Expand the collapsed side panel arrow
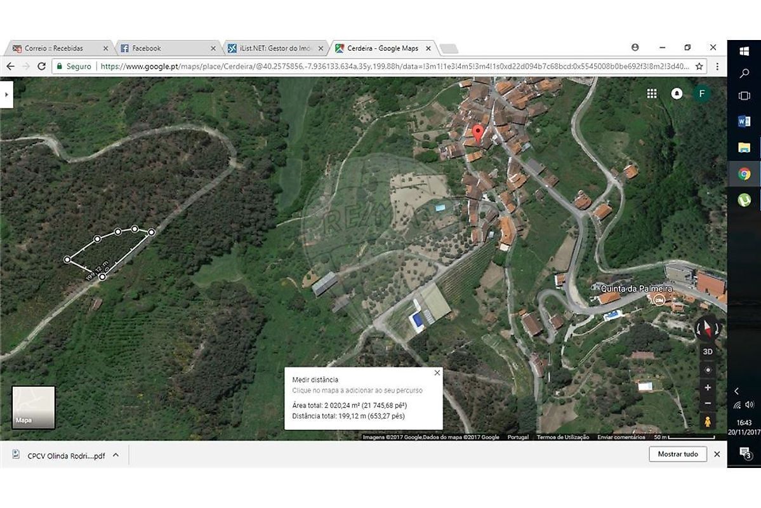Viewport: 761px width, 508px height. click(6, 94)
